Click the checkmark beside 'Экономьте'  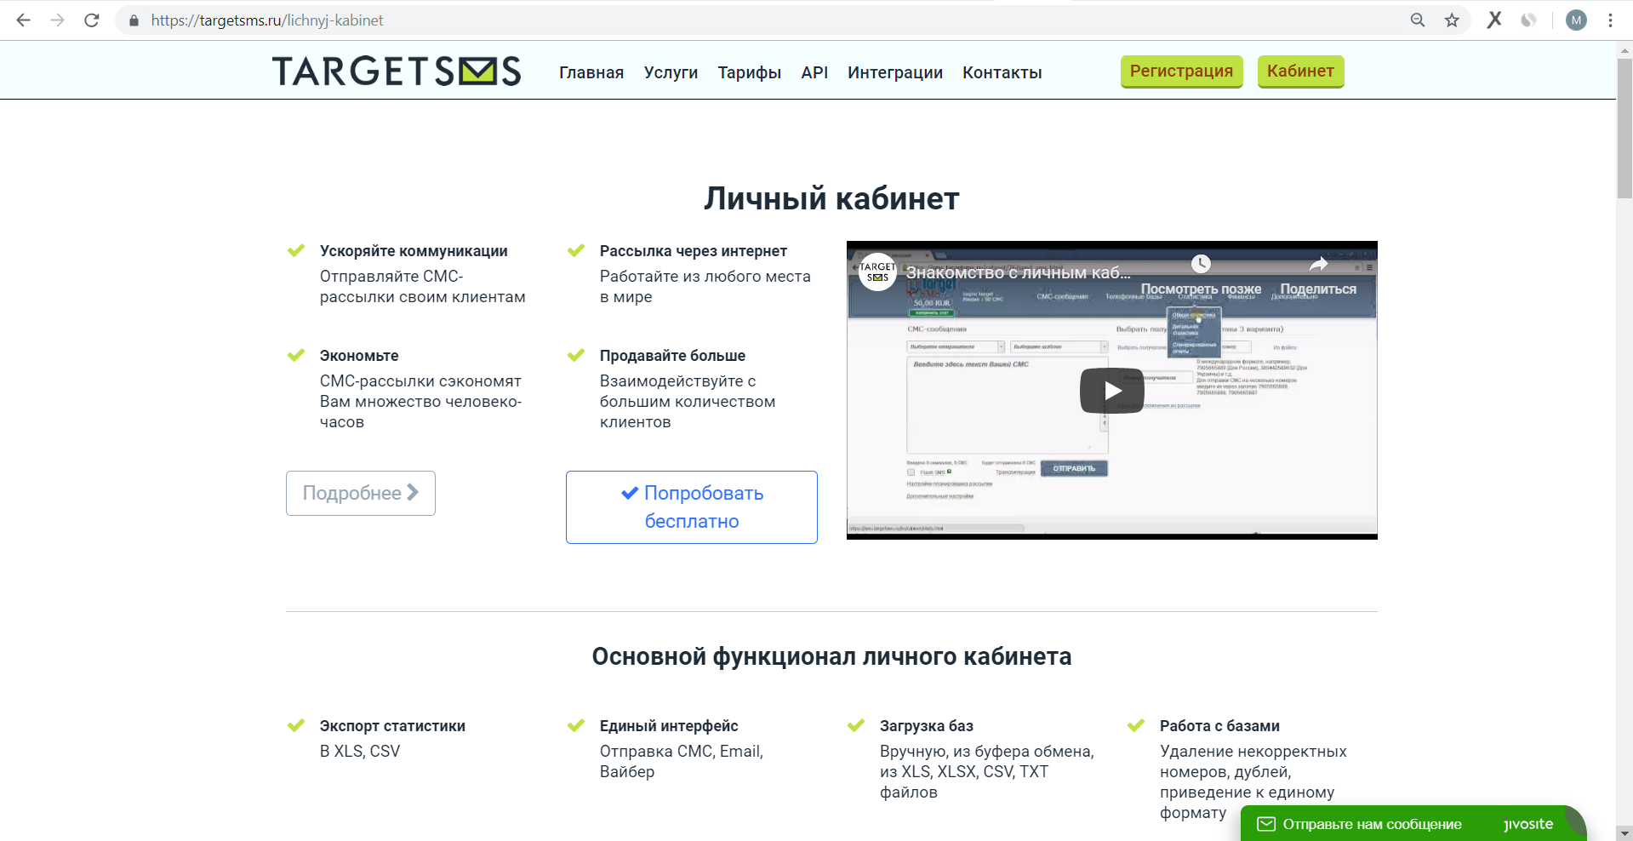296,355
